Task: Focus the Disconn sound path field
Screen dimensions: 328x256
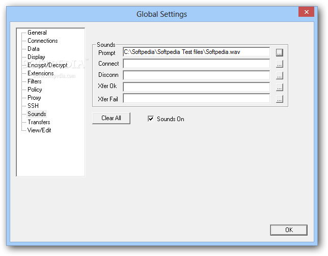Action: pos(197,75)
